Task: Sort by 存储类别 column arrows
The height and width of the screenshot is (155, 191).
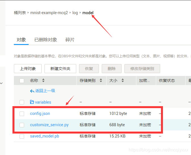Action: click(x=101, y=80)
